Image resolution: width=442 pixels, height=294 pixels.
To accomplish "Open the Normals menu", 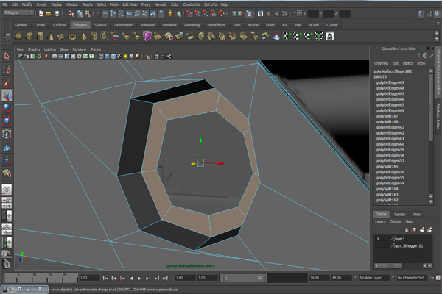I will [161, 4].
